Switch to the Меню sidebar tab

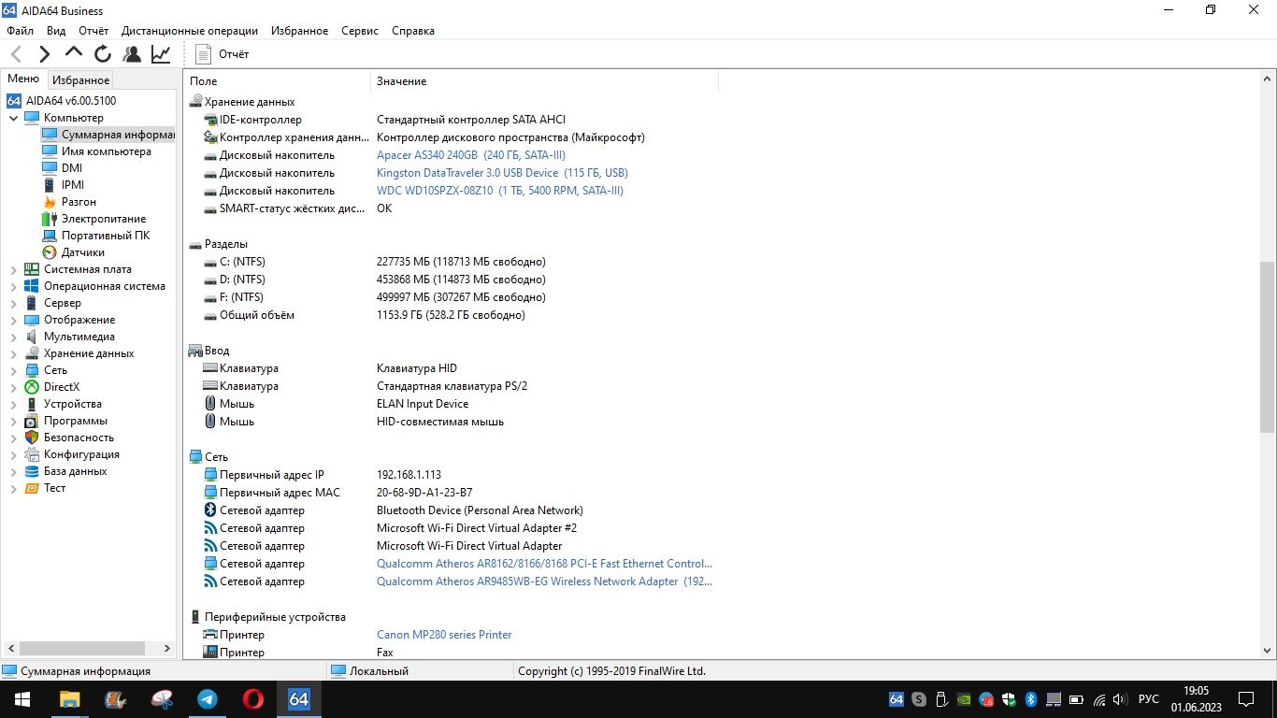pos(23,79)
